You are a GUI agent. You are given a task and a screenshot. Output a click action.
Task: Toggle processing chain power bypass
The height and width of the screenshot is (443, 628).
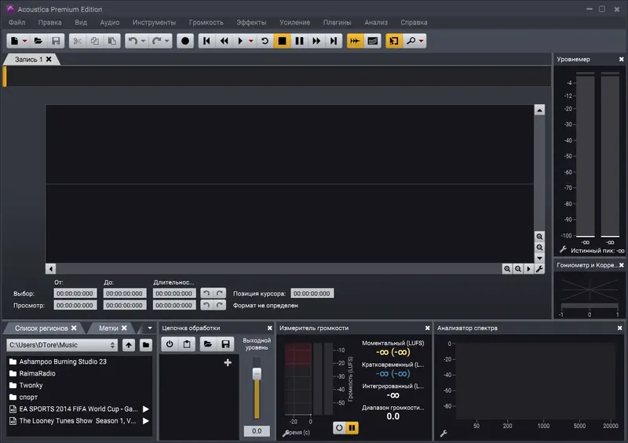[x=170, y=343]
